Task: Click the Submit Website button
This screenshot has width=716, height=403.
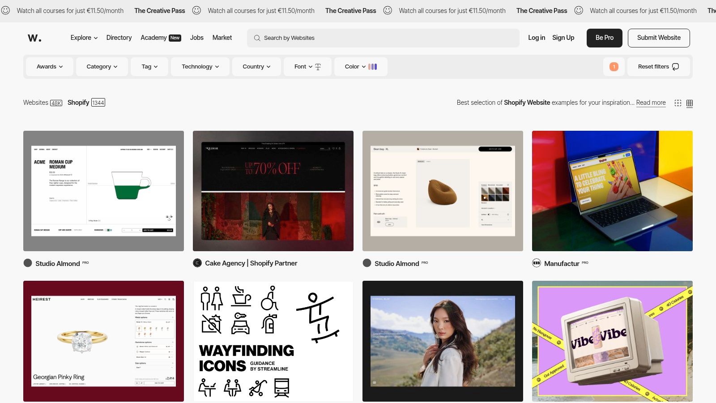Action: [659, 38]
